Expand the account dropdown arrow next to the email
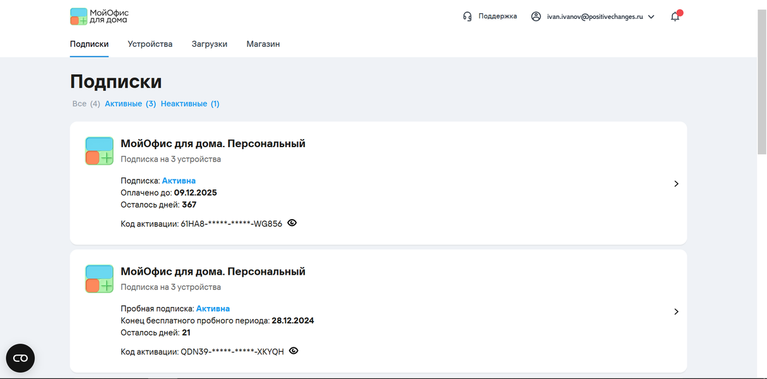The width and height of the screenshot is (767, 379). (x=651, y=17)
